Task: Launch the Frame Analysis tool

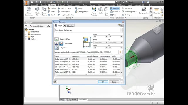Action: click(x=94, y=11)
